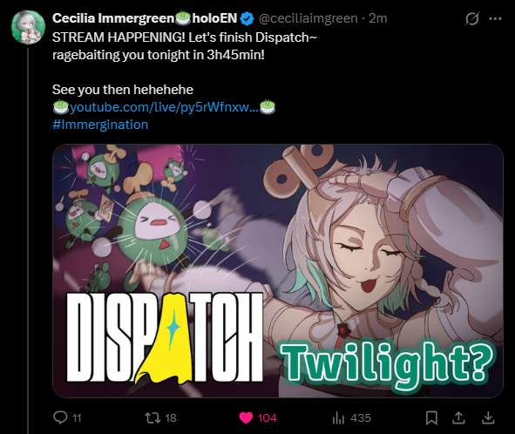Open the @ceciliaimgreen handle link

[308, 18]
